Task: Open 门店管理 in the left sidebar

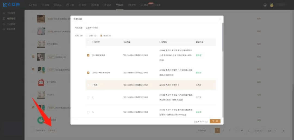Action: point(10,13)
